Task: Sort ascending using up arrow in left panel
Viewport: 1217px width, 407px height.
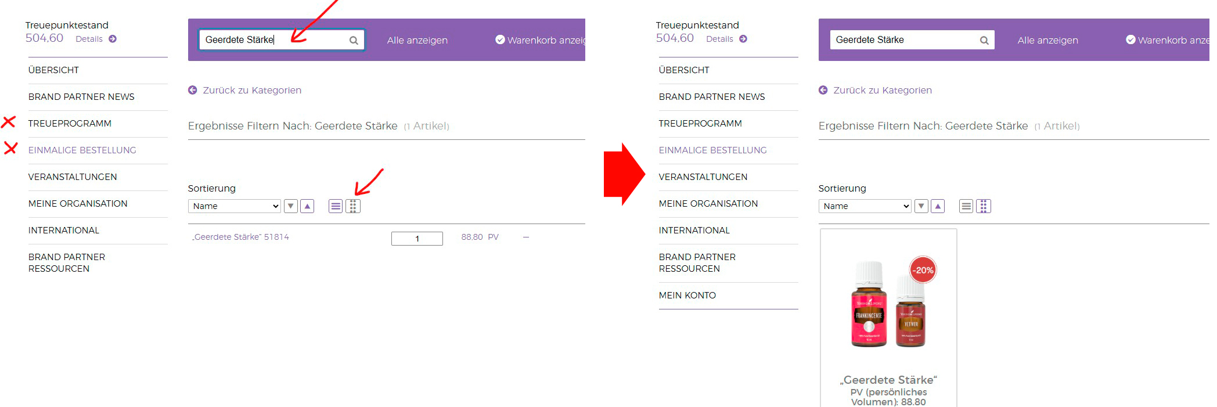Action: (307, 206)
